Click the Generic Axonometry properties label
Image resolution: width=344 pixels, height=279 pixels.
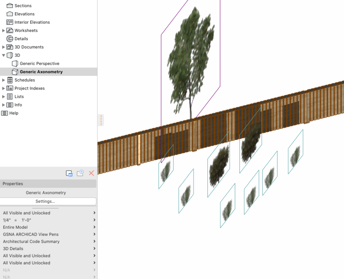(46, 193)
